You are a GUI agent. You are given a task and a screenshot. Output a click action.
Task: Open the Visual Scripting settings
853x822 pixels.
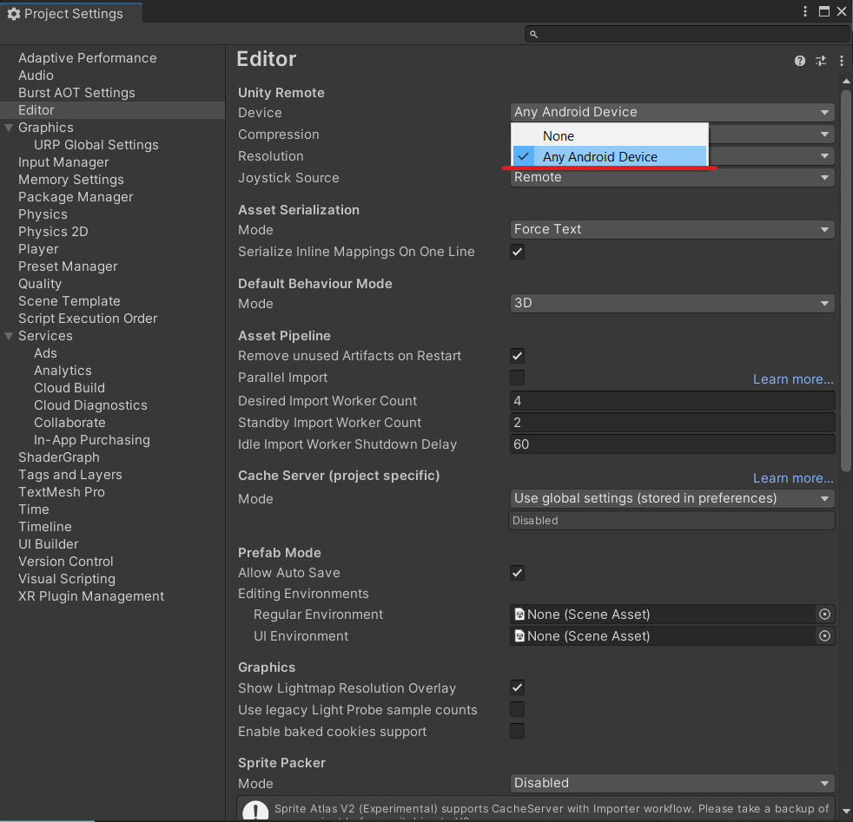(x=67, y=579)
